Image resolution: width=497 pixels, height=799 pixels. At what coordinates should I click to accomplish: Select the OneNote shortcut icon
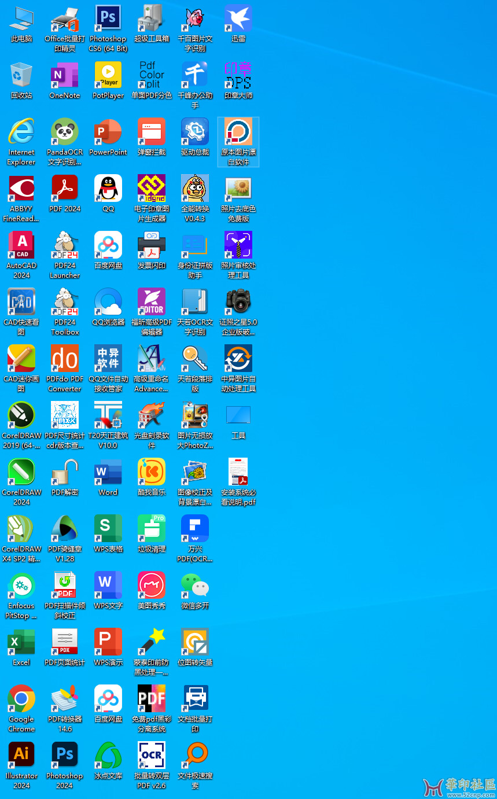click(x=65, y=75)
